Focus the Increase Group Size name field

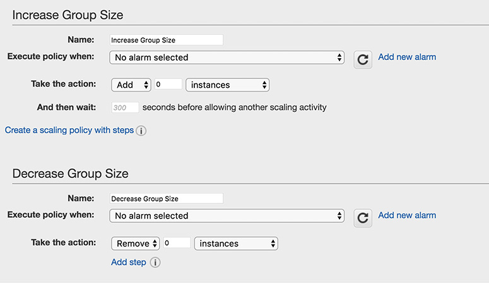[x=166, y=40]
